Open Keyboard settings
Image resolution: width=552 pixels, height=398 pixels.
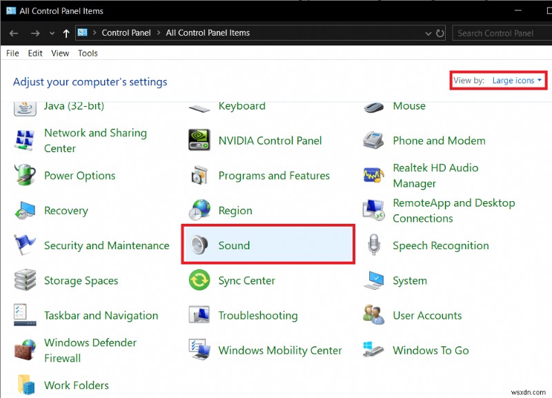click(242, 105)
